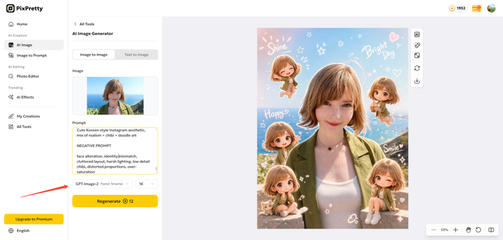Screen dimensions: 503x240
Task: Open the user avatar menu
Action: [x=491, y=9]
